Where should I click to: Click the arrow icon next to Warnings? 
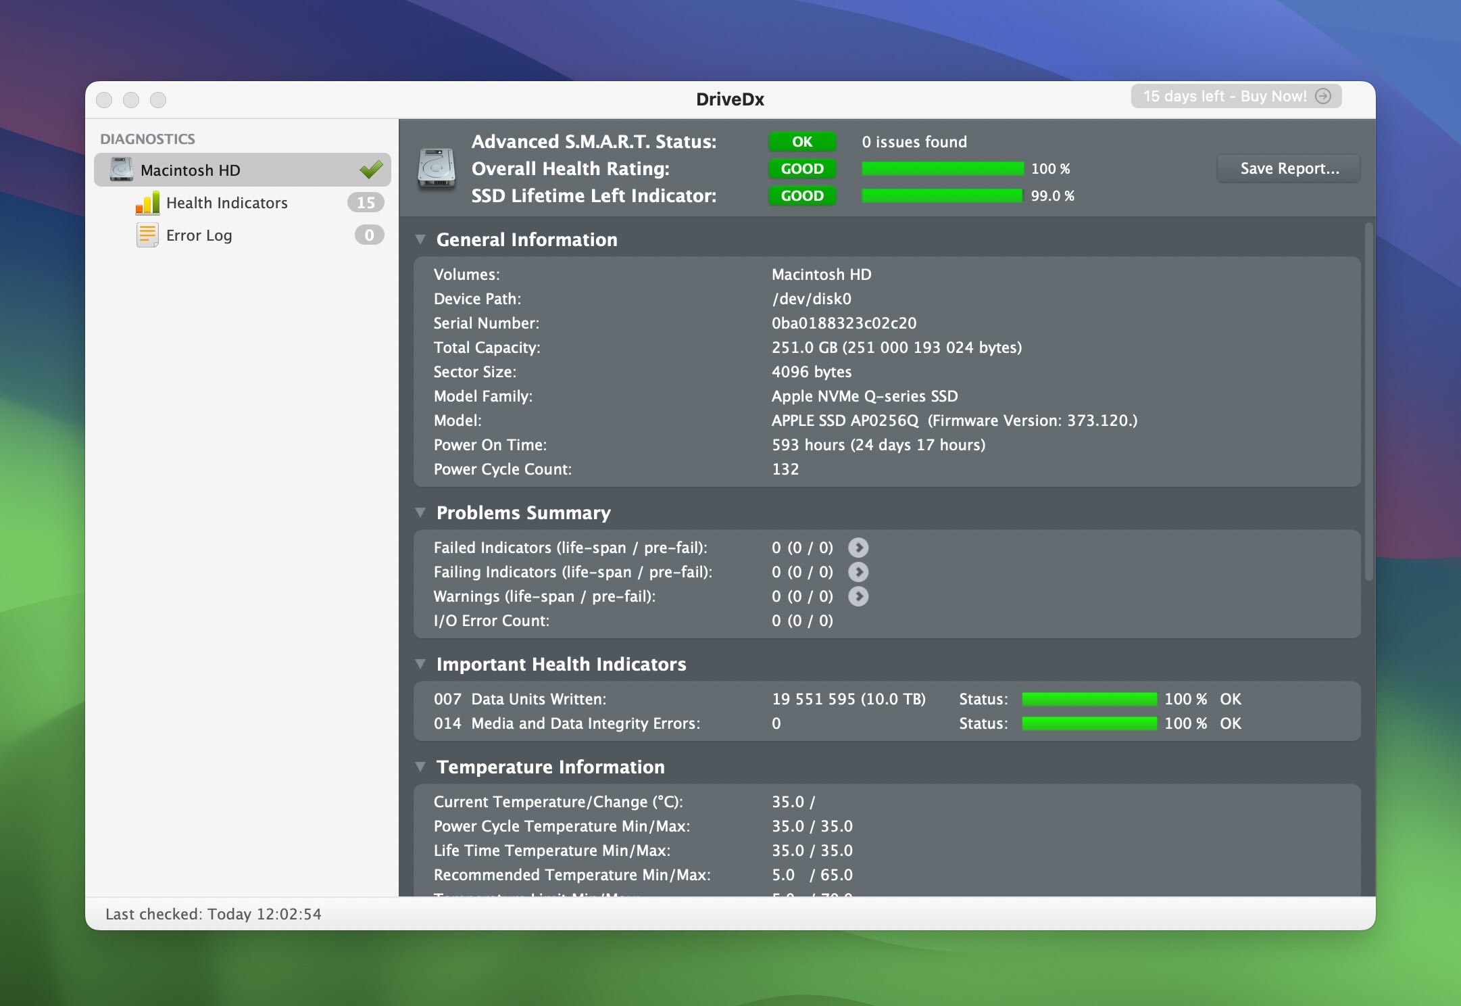tap(860, 596)
